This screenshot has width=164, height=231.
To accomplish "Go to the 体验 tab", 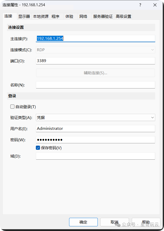I will [69, 16].
